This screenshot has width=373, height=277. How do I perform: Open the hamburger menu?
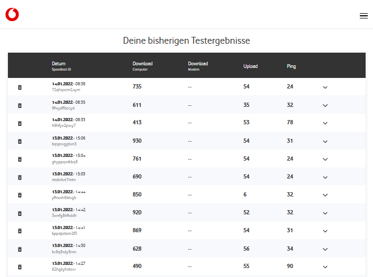click(364, 16)
